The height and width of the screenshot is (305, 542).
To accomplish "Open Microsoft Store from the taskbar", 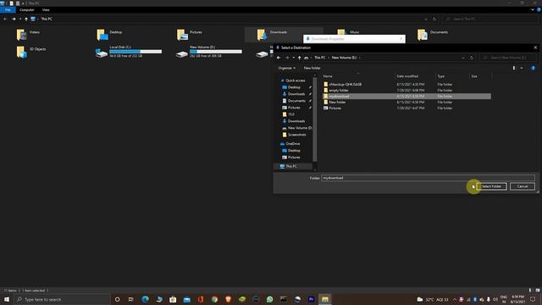I will [x=173, y=299].
